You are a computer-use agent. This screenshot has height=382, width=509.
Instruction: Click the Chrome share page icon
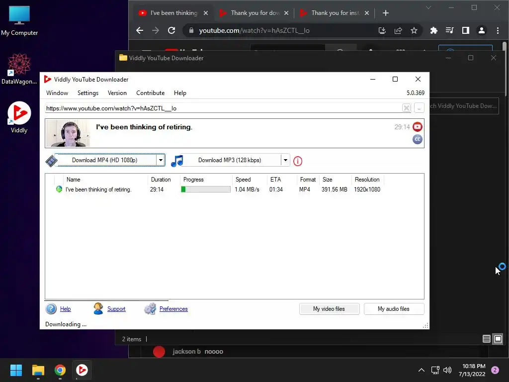point(398,30)
